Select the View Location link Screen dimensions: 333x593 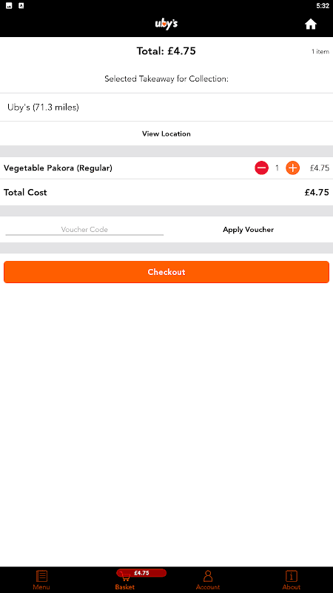tap(166, 133)
